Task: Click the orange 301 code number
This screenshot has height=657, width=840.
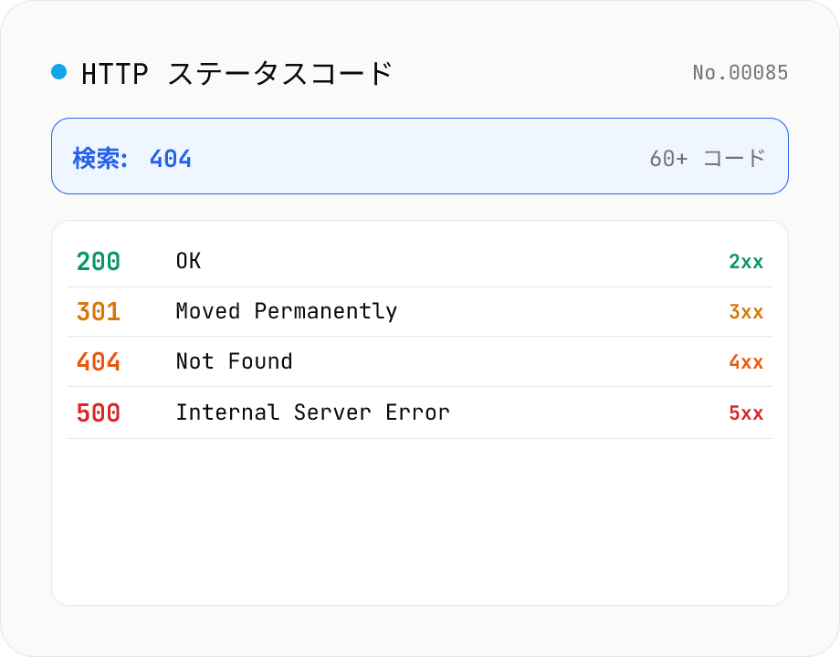Action: 98,312
